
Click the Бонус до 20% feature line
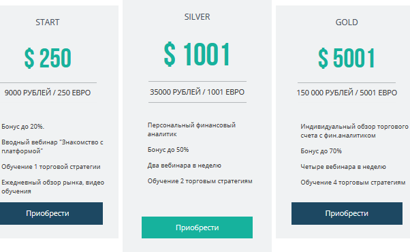click(x=23, y=127)
